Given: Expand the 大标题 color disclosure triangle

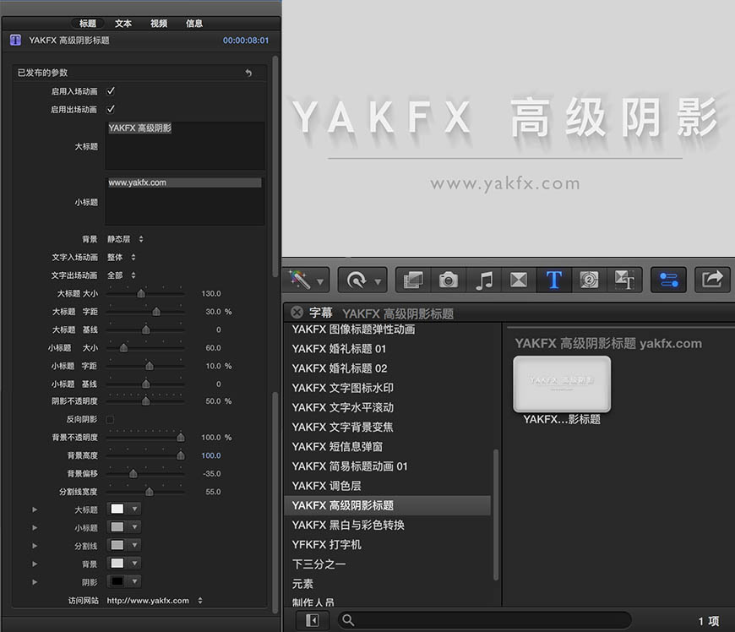Looking at the screenshot, I should (35, 509).
